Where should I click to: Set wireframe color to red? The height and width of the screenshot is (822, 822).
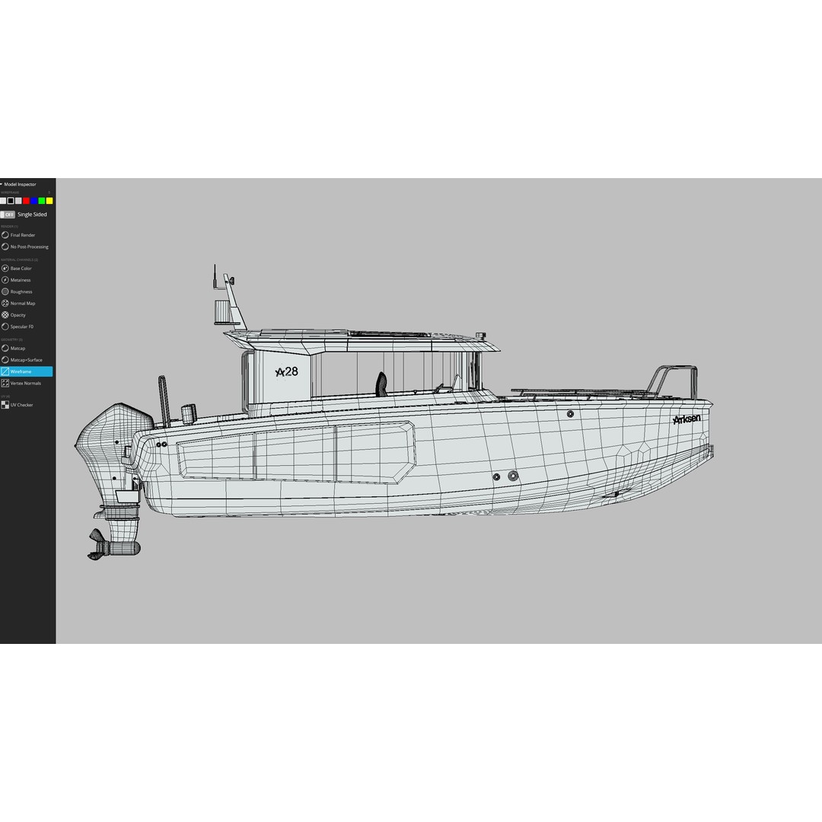click(26, 201)
